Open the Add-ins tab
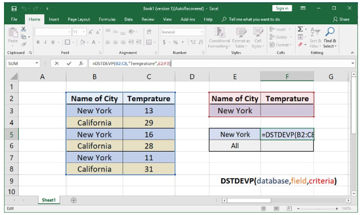The width and height of the screenshot is (362, 215). tap(188, 19)
